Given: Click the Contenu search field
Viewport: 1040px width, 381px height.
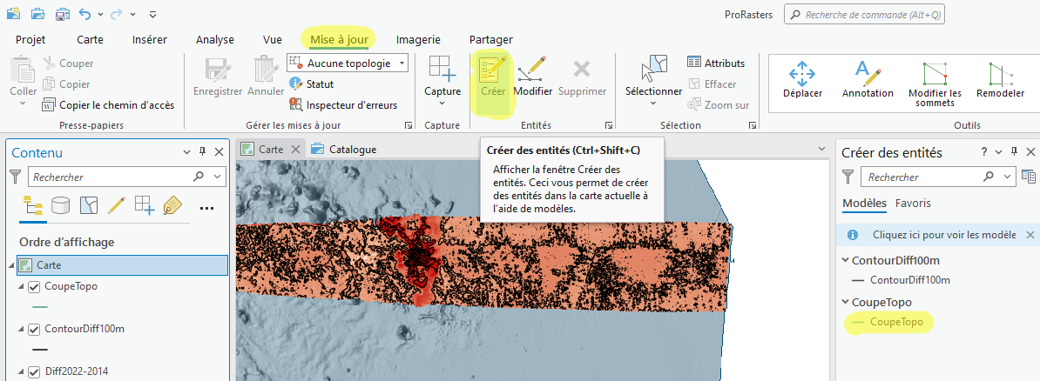Looking at the screenshot, I should tap(109, 177).
